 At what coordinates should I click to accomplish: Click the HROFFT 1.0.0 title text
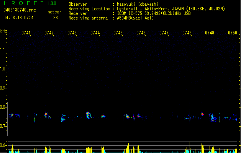click(30, 3)
